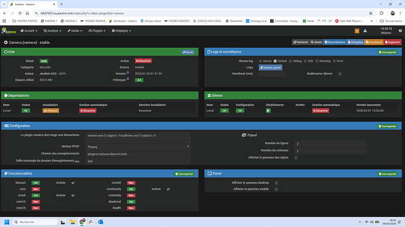This screenshot has width=405, height=227.
Task: Click the Détails button
Action: [316, 42]
